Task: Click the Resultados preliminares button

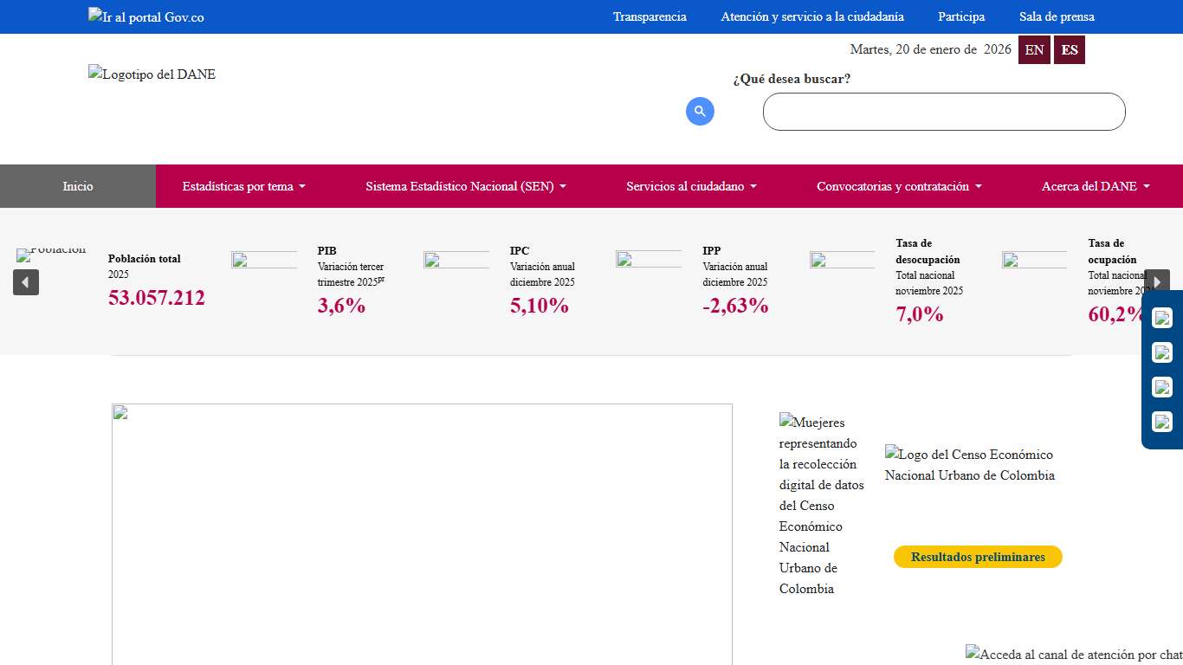Action: point(978,557)
